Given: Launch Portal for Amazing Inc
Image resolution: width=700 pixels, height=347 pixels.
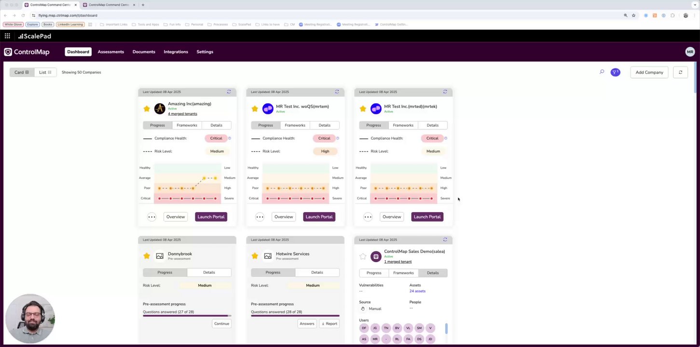Looking at the screenshot, I should tap(211, 217).
